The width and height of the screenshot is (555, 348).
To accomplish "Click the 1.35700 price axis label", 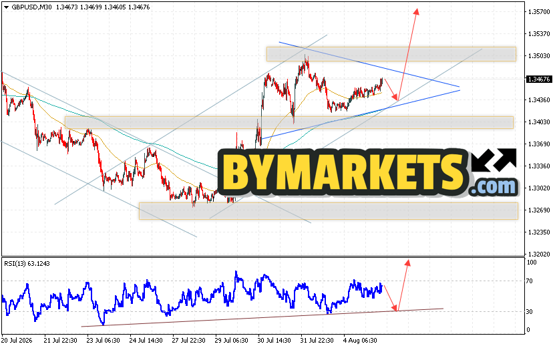I will (539, 11).
